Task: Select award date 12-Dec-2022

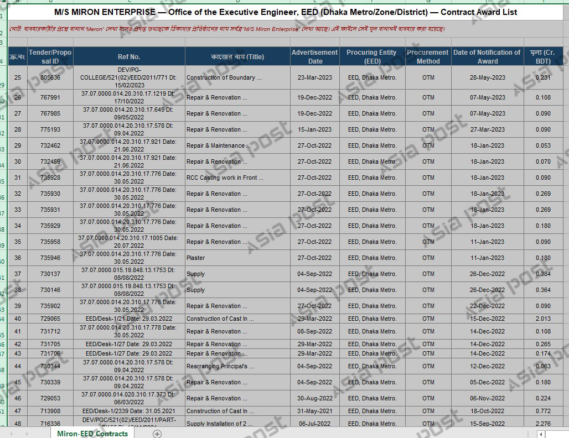Action: click(x=487, y=366)
